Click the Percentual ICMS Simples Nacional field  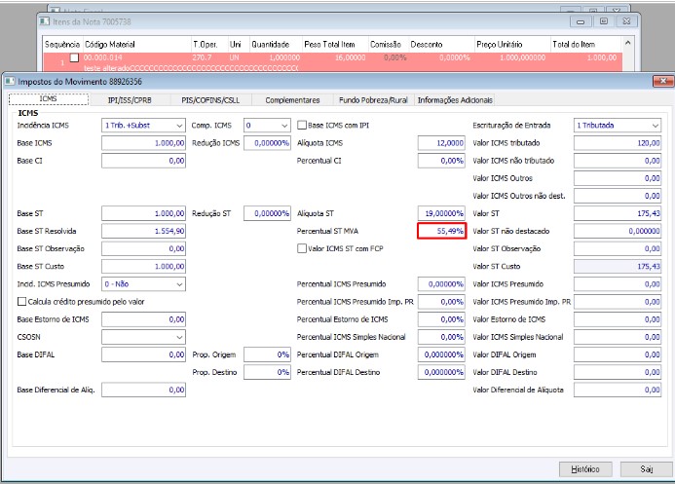click(x=441, y=337)
